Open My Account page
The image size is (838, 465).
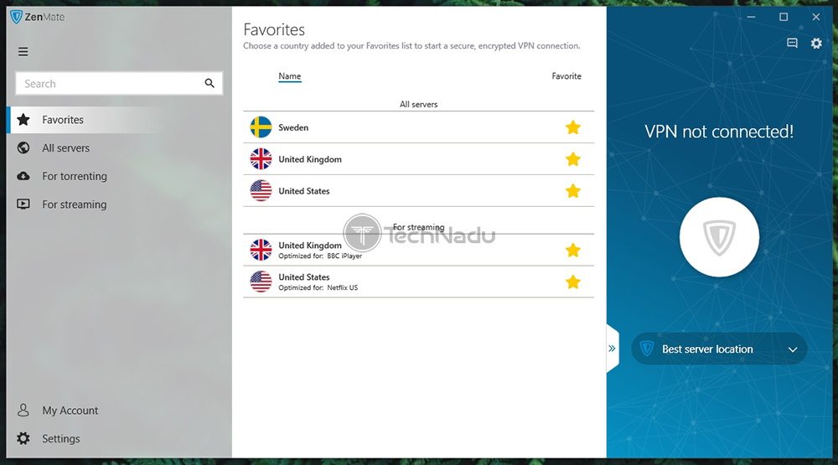(x=119, y=411)
